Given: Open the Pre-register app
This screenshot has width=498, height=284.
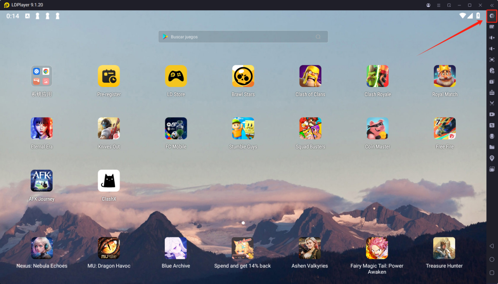Looking at the screenshot, I should click(109, 76).
